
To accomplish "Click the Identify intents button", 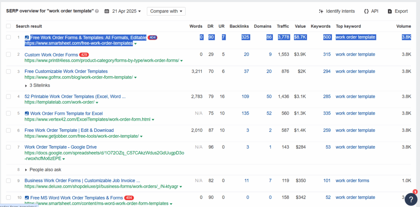I will click(x=337, y=11).
